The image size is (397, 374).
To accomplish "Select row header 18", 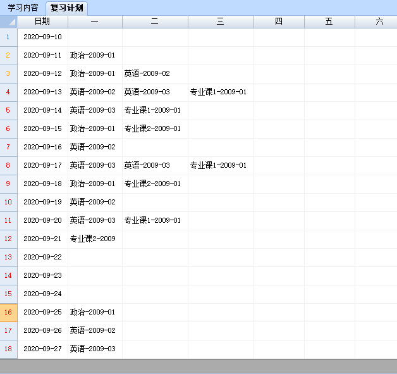I will [x=9, y=349].
